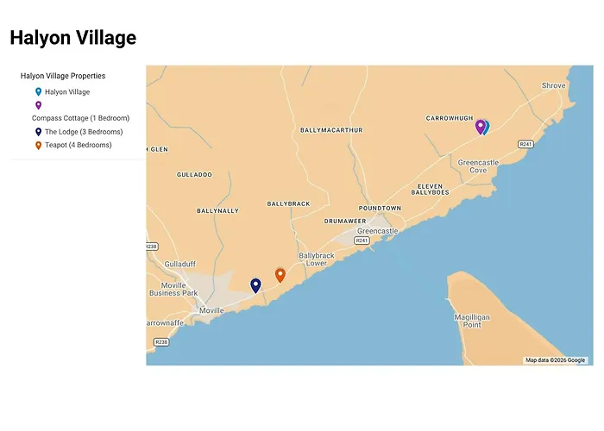The width and height of the screenshot is (604, 431).
Task: Click the Shrove label on the map
Action: 554,85
